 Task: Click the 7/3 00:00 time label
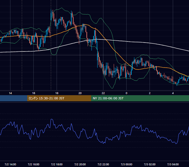click(126, 164)
